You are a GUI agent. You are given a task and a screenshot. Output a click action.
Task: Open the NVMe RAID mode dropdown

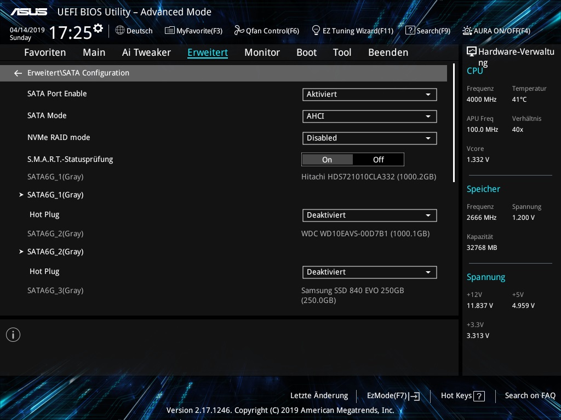(370, 138)
